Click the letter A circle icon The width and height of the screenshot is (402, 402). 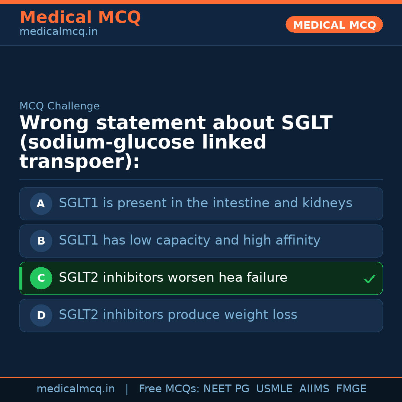click(x=41, y=204)
